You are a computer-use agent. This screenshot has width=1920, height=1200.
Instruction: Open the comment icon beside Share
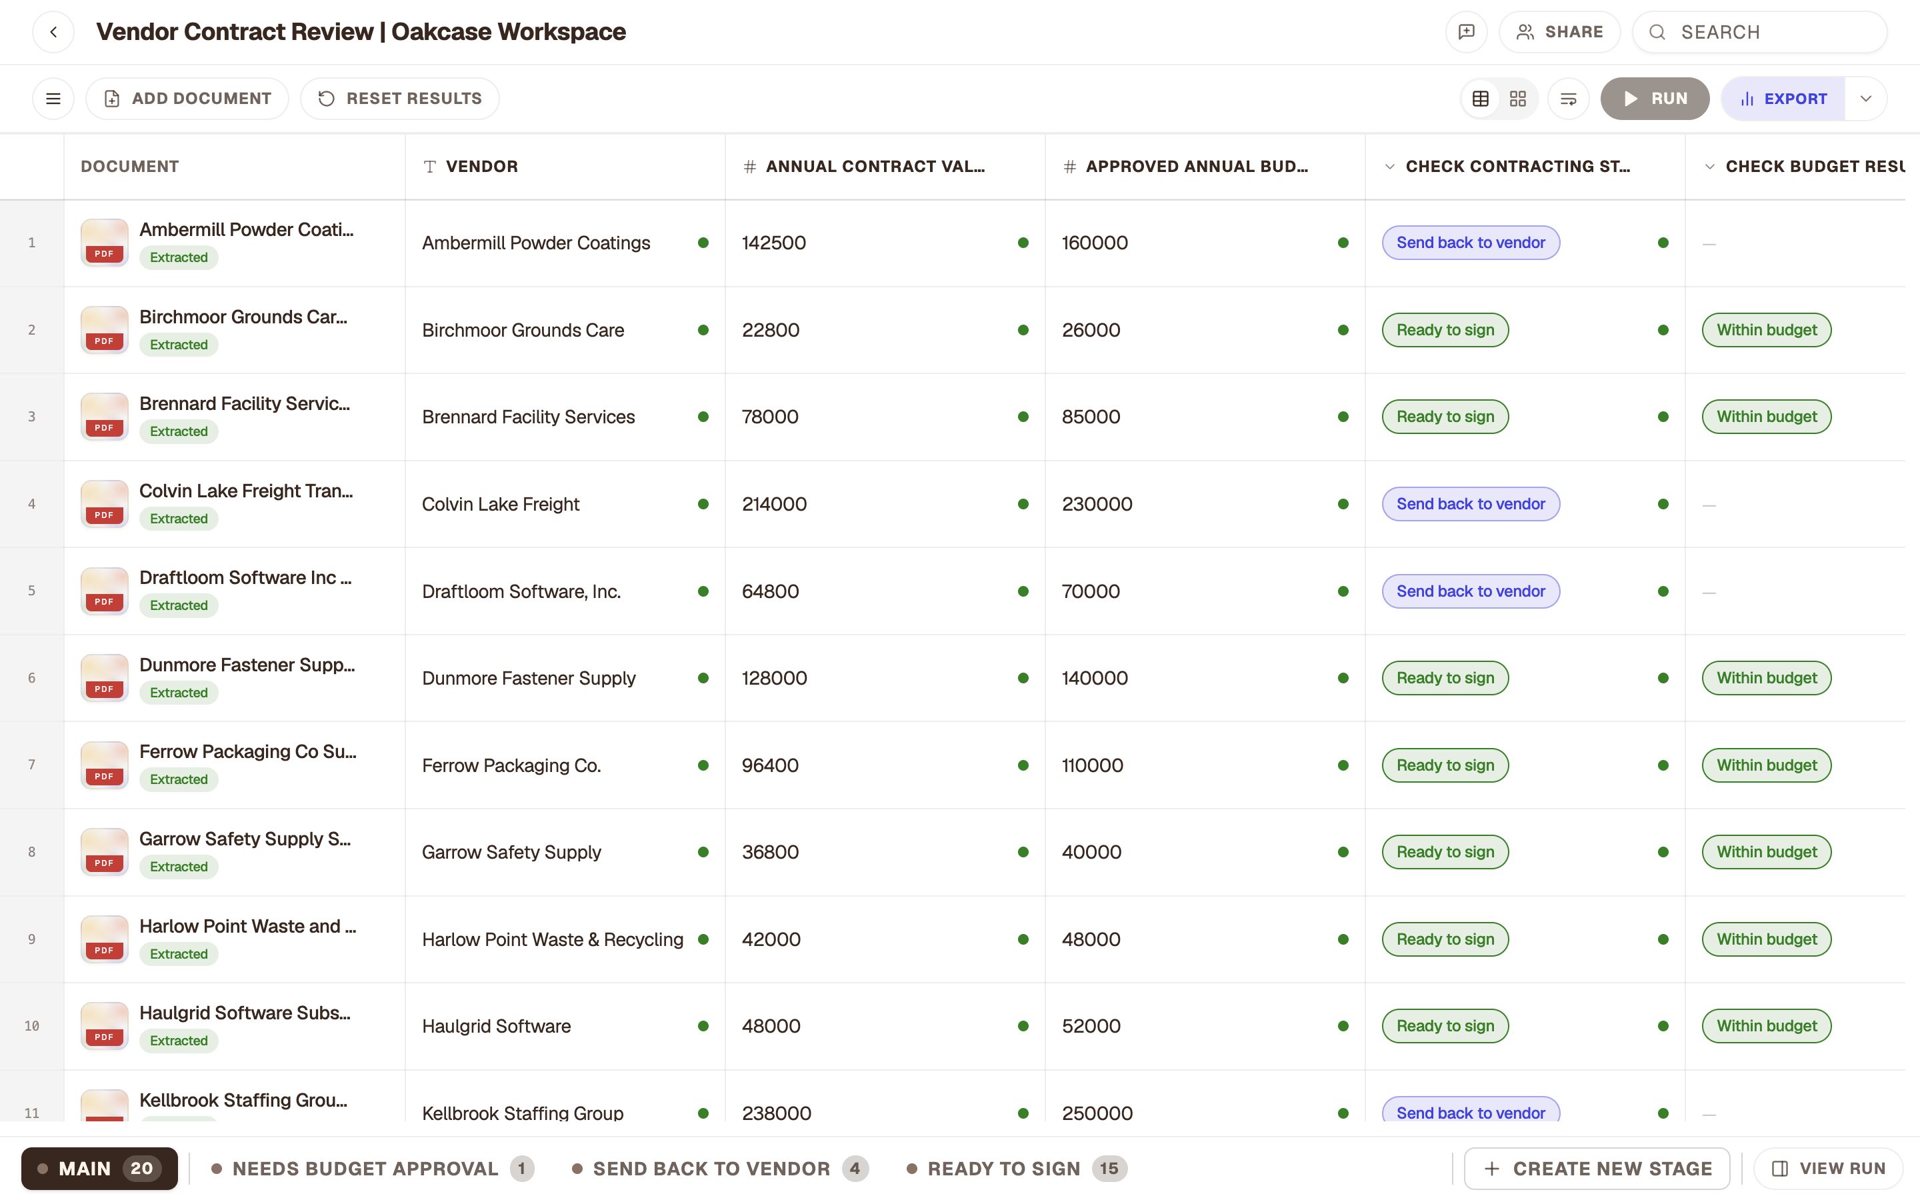tap(1466, 32)
